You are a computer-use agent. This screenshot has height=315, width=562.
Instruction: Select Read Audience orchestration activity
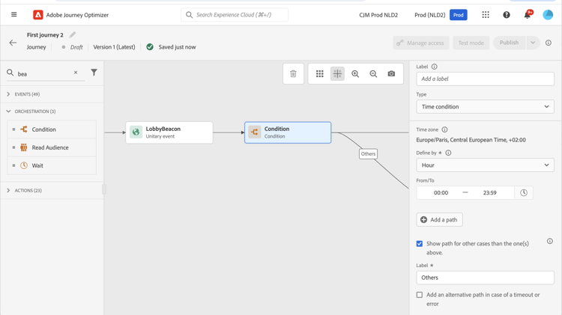coord(50,147)
